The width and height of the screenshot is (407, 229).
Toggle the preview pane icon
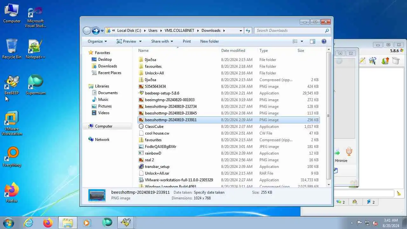[x=313, y=41]
